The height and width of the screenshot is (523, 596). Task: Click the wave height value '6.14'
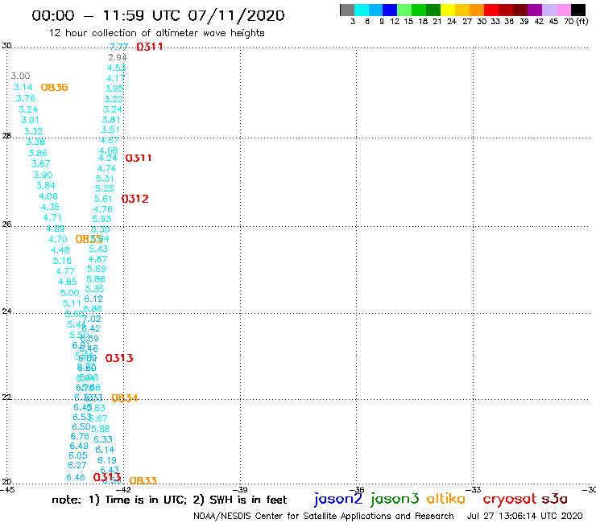(105, 450)
